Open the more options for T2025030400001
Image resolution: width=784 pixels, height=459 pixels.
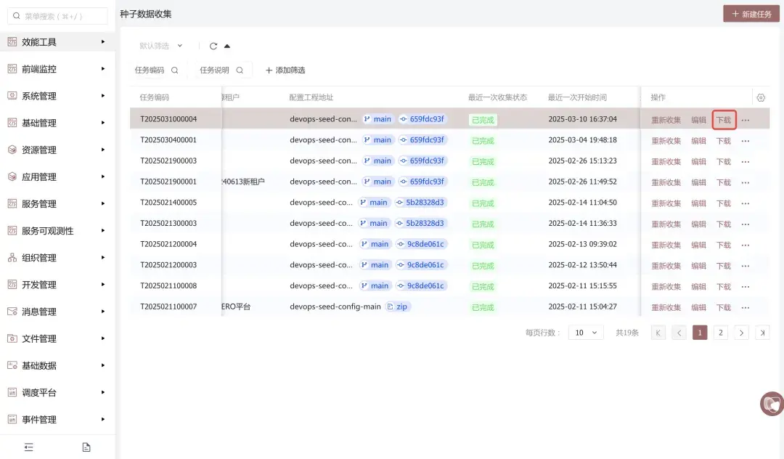coord(746,141)
